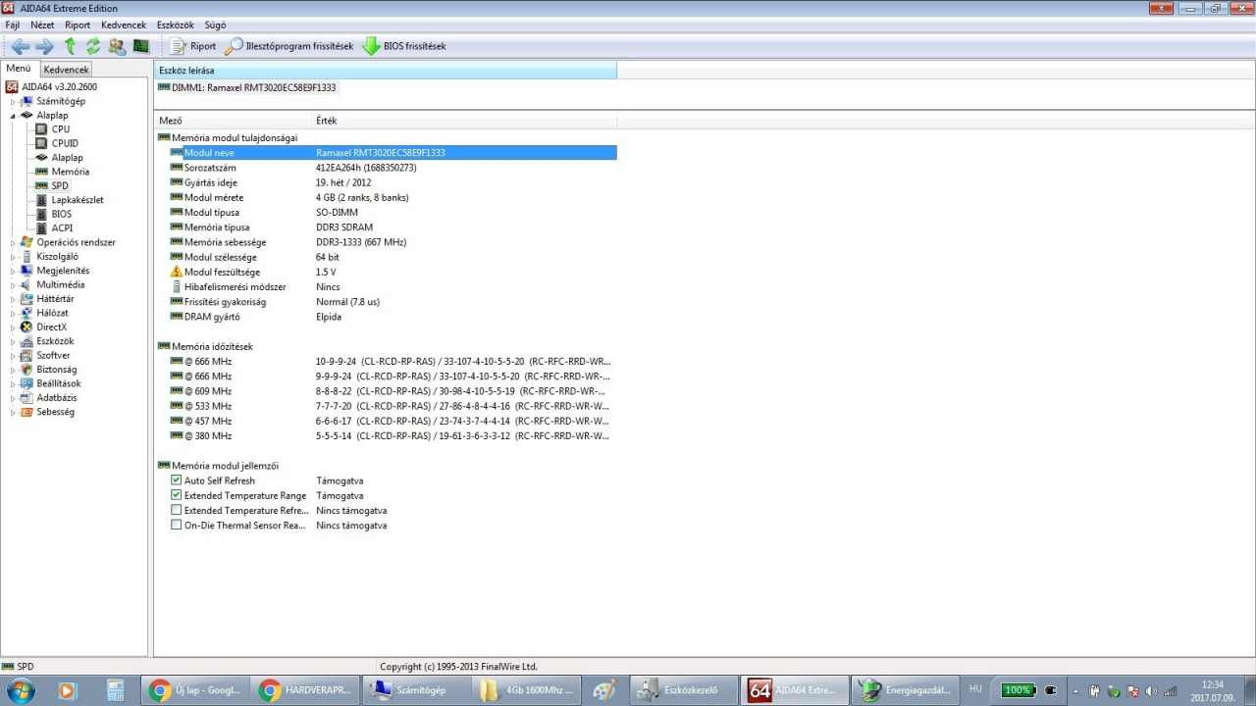
Task: Open the HARDVERAPR... Chrome taskbar window
Action: point(305,690)
